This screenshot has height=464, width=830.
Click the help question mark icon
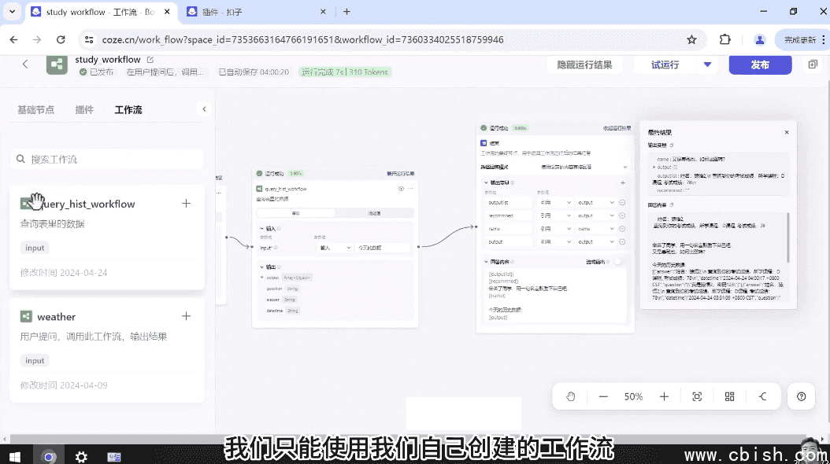click(801, 396)
